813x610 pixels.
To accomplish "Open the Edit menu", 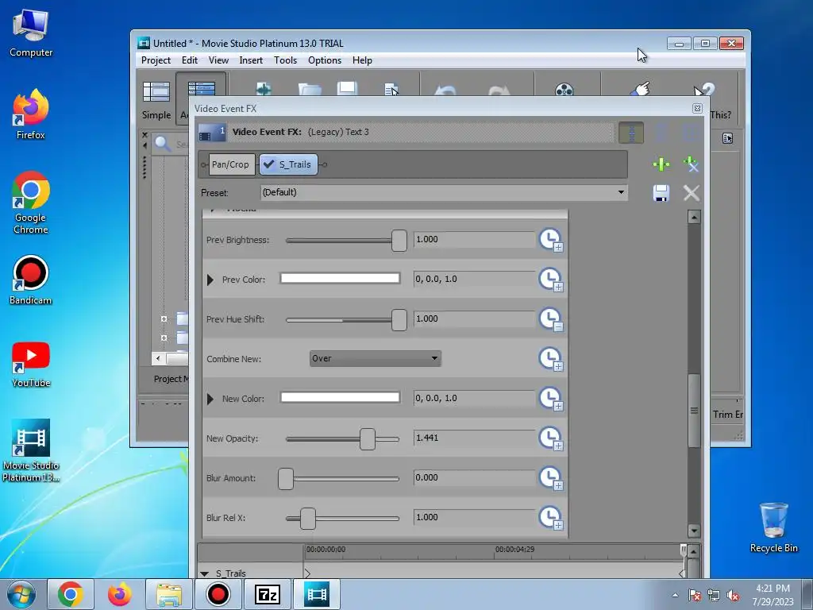I will point(189,60).
